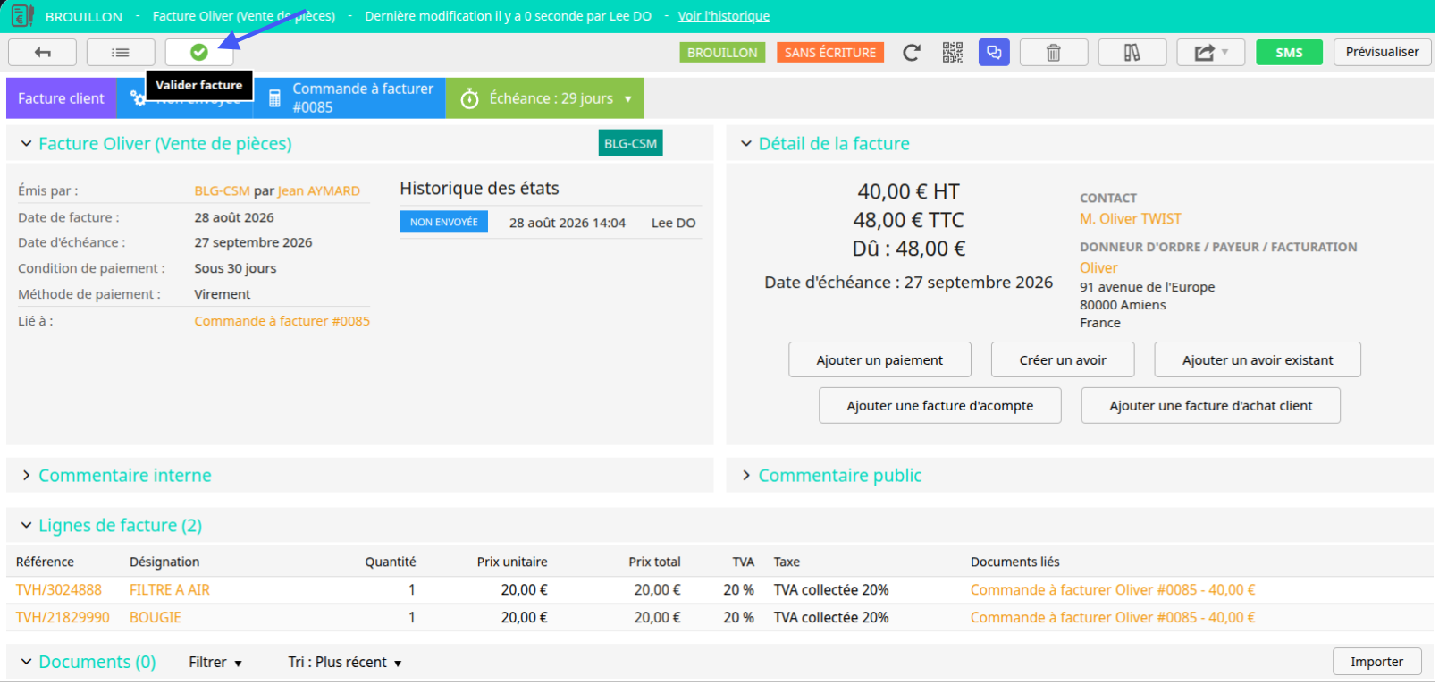Click the green SMS button

coord(1289,53)
